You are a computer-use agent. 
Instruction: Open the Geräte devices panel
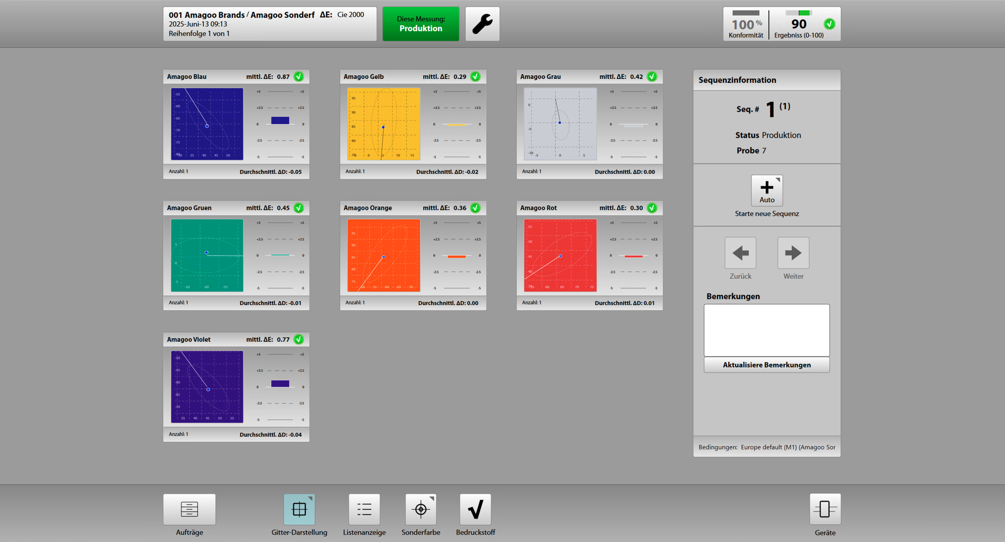click(825, 509)
